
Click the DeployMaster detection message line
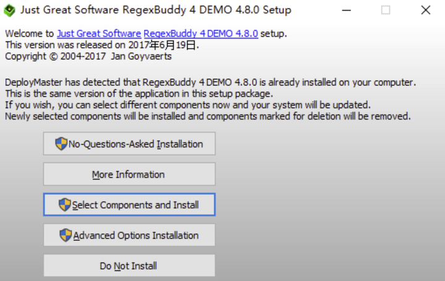point(210,83)
